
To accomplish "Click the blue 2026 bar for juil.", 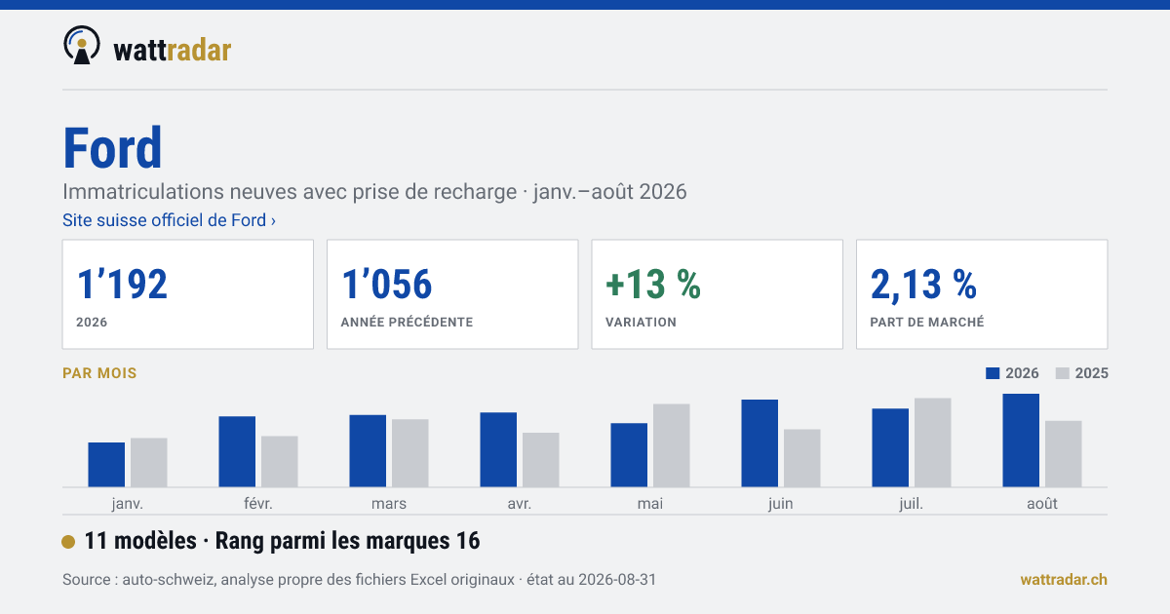I will tap(890, 448).
